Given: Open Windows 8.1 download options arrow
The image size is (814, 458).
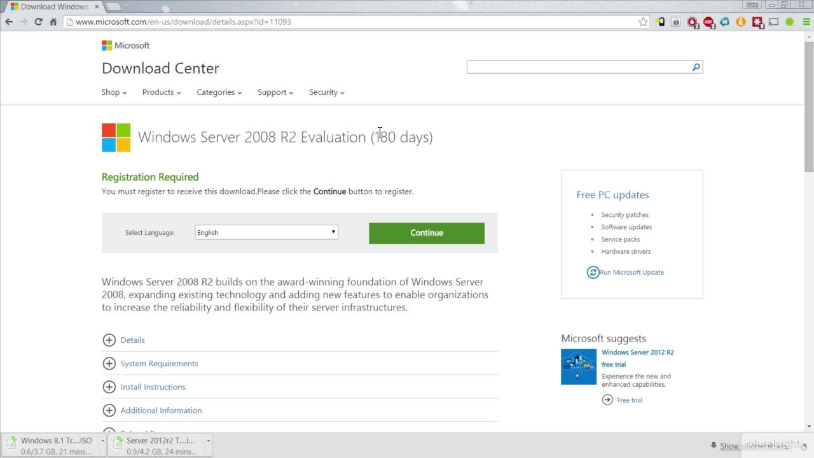Looking at the screenshot, I should coord(102,440).
